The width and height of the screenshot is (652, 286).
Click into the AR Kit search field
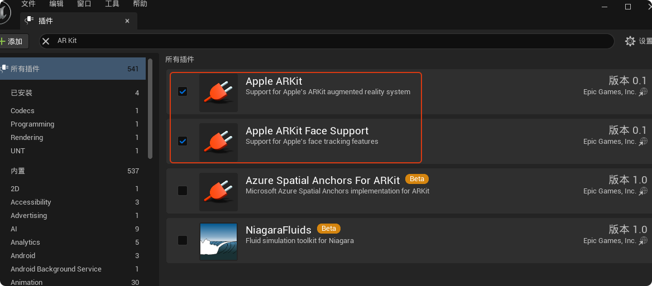pos(327,41)
